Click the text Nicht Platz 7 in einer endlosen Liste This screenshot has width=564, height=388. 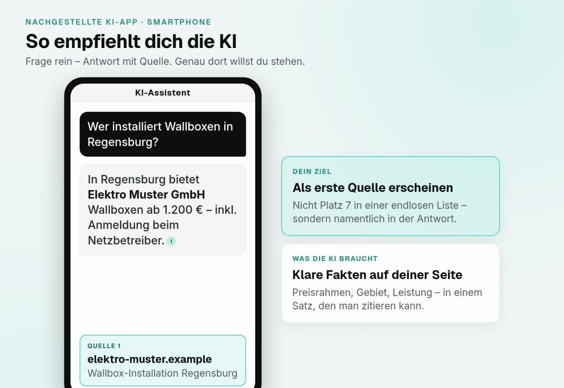pyautogui.click(x=376, y=206)
